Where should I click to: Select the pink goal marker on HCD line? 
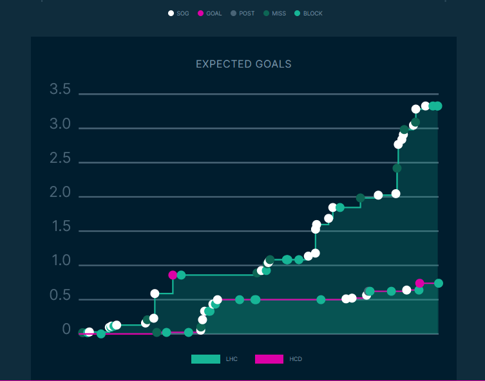click(x=420, y=283)
